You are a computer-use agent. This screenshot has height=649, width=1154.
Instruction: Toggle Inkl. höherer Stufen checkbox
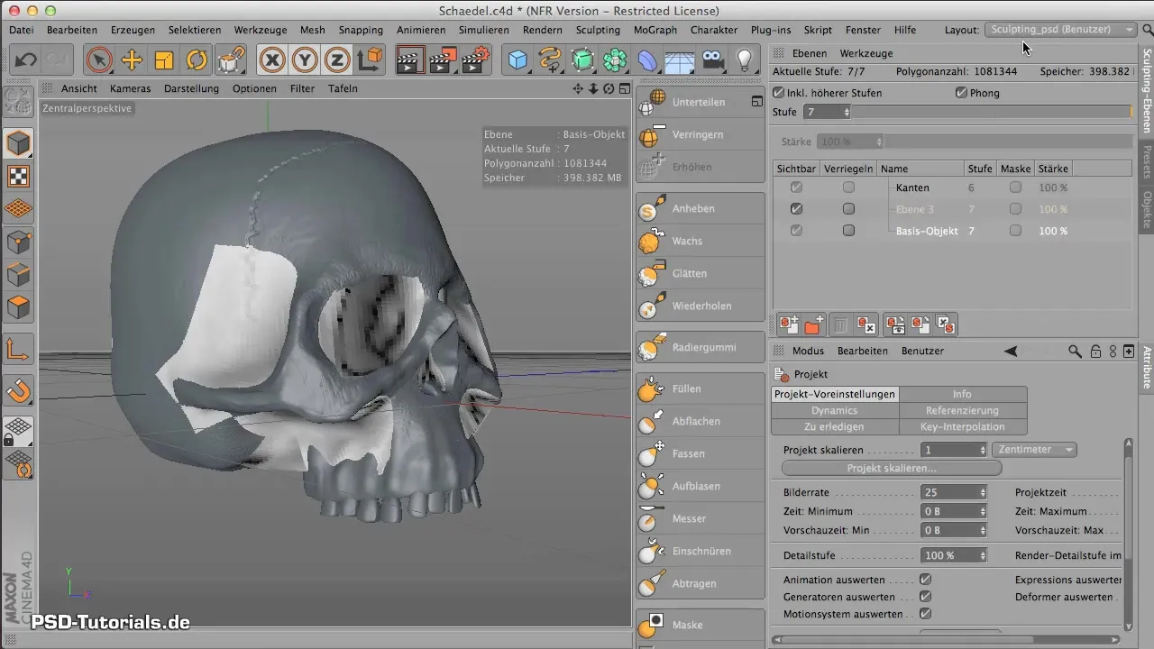(x=780, y=93)
